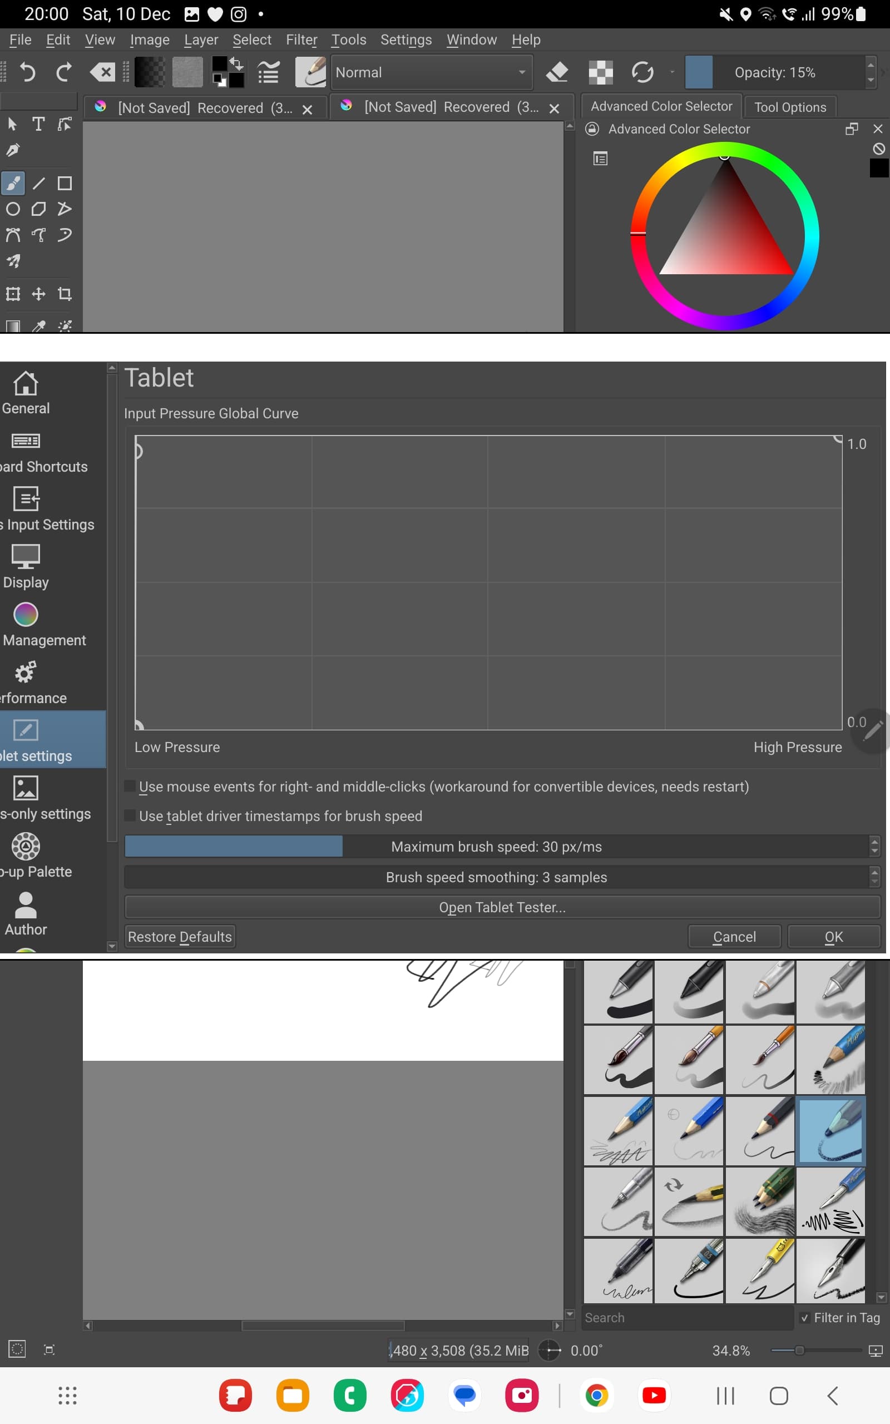Select the Move tool

coord(39,294)
